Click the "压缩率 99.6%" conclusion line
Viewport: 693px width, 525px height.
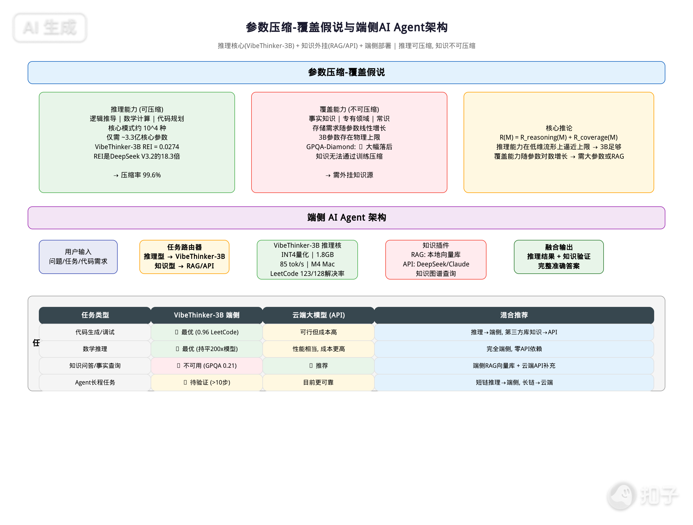[x=137, y=175]
